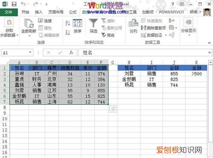Click the formula bar showing 姓名

(143, 53)
